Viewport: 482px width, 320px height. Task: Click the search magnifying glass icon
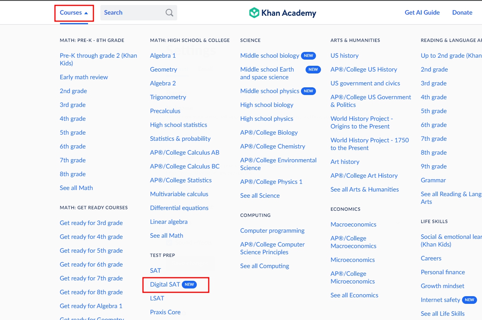168,12
